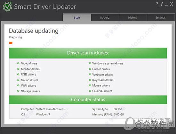Click the System type: label
Image resolution: width=176 pixels, height=134 pixels.
tap(100, 109)
